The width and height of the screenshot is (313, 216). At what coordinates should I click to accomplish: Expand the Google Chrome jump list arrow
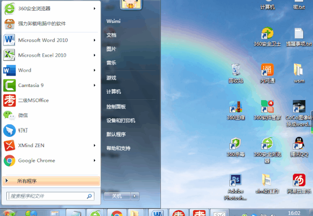click(94, 161)
